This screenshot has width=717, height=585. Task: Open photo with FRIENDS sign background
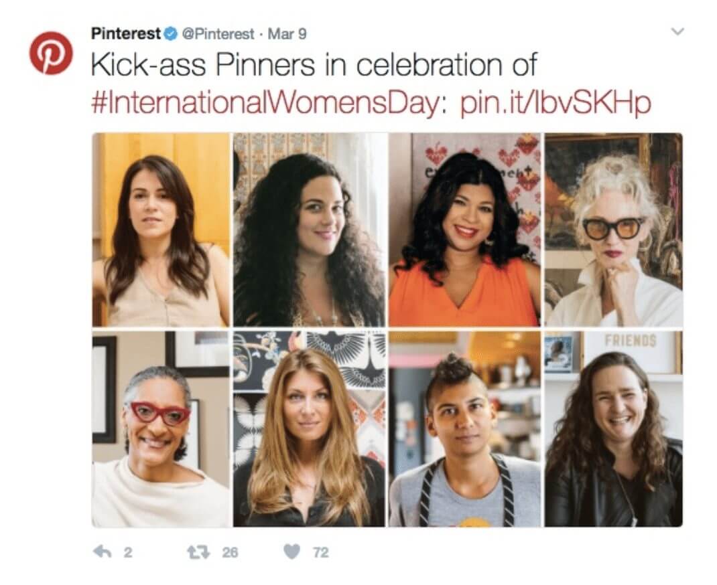[x=613, y=428]
